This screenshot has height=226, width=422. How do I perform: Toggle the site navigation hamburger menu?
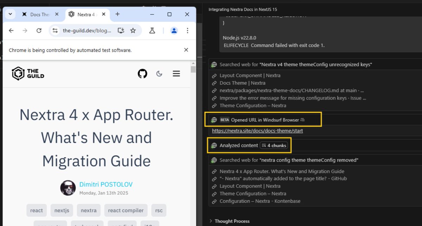(x=176, y=73)
